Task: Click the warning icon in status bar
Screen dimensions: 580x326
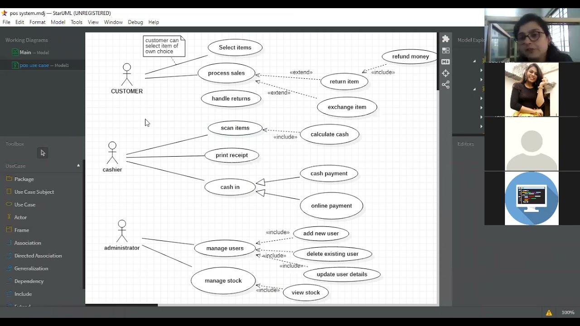Action: [x=549, y=312]
